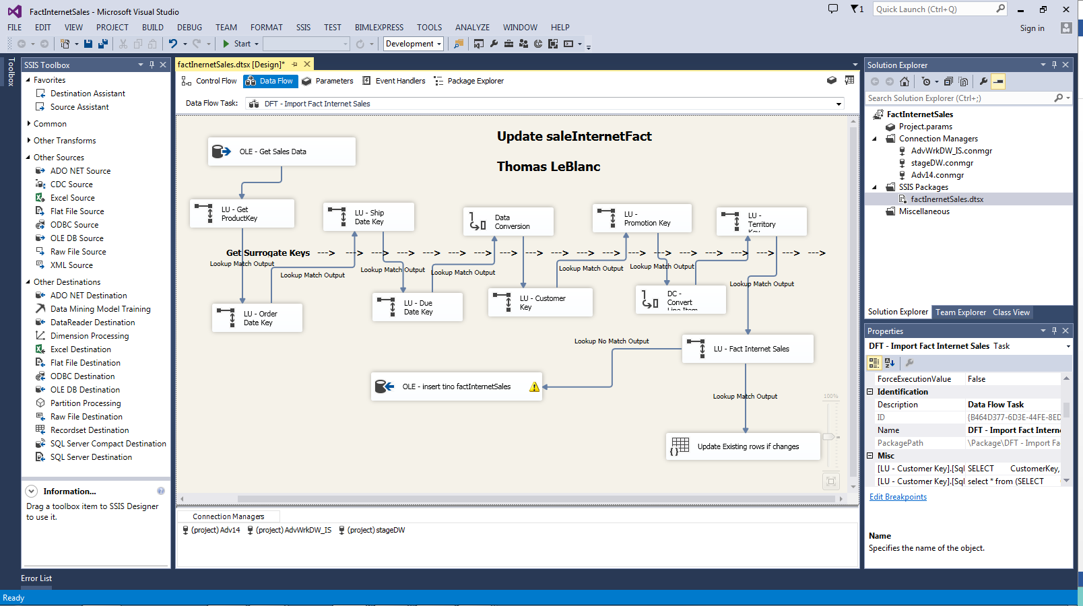
Task: Open the Package Explorer tab
Action: coord(469,81)
